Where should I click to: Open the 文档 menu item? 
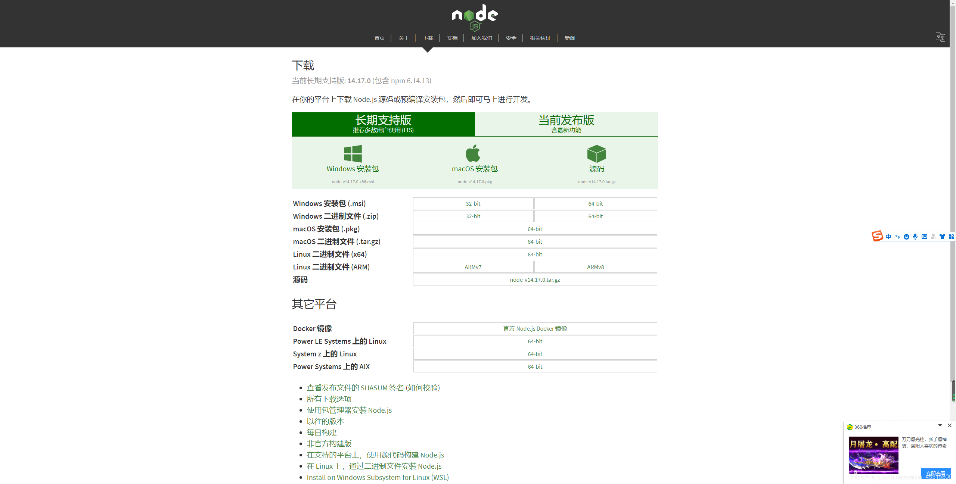[x=452, y=38]
